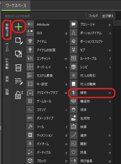This screenshot has height=164, width=121.
Task: Click the trash delete element icon
Action: 18,68
